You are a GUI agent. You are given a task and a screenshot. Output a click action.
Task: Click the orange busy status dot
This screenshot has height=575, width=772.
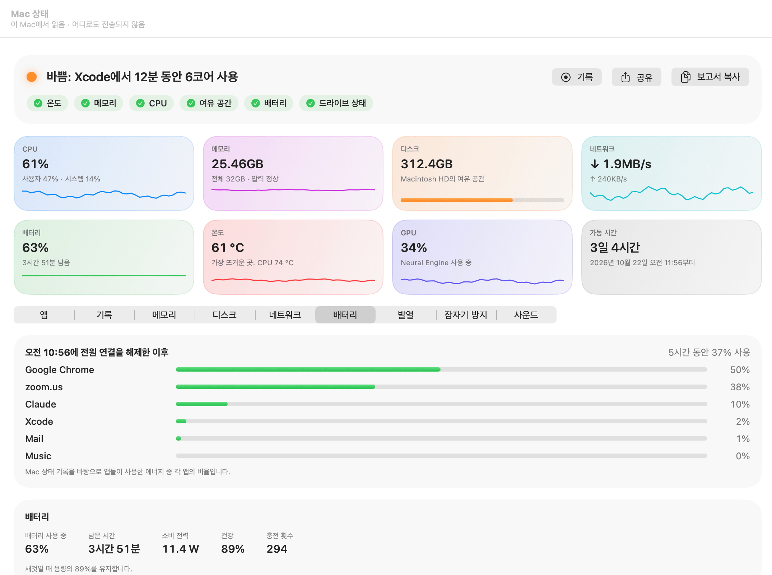32,77
